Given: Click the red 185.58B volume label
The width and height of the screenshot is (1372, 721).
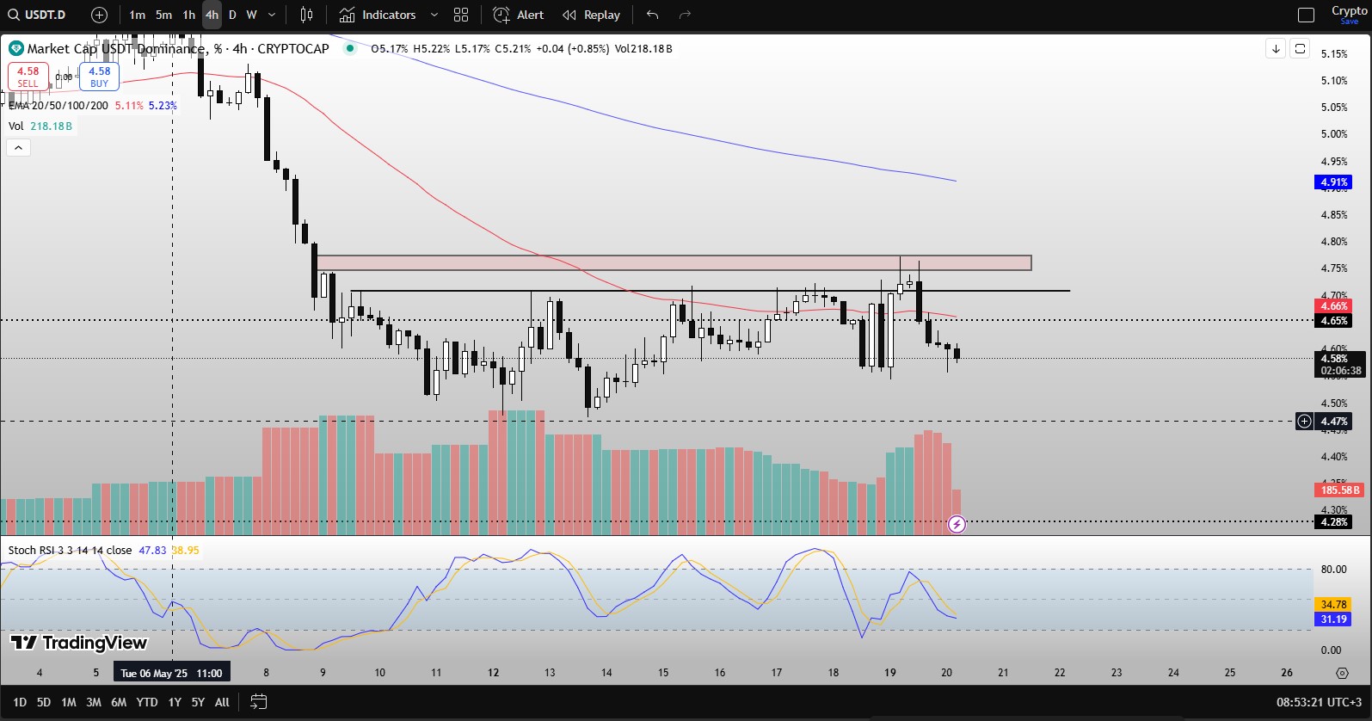Looking at the screenshot, I should [1339, 490].
